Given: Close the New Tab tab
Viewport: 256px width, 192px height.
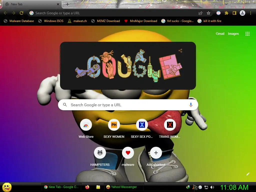Looking at the screenshot, I should 58,4.
